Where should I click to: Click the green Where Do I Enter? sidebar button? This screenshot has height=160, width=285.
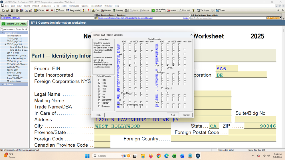tap(14, 24)
